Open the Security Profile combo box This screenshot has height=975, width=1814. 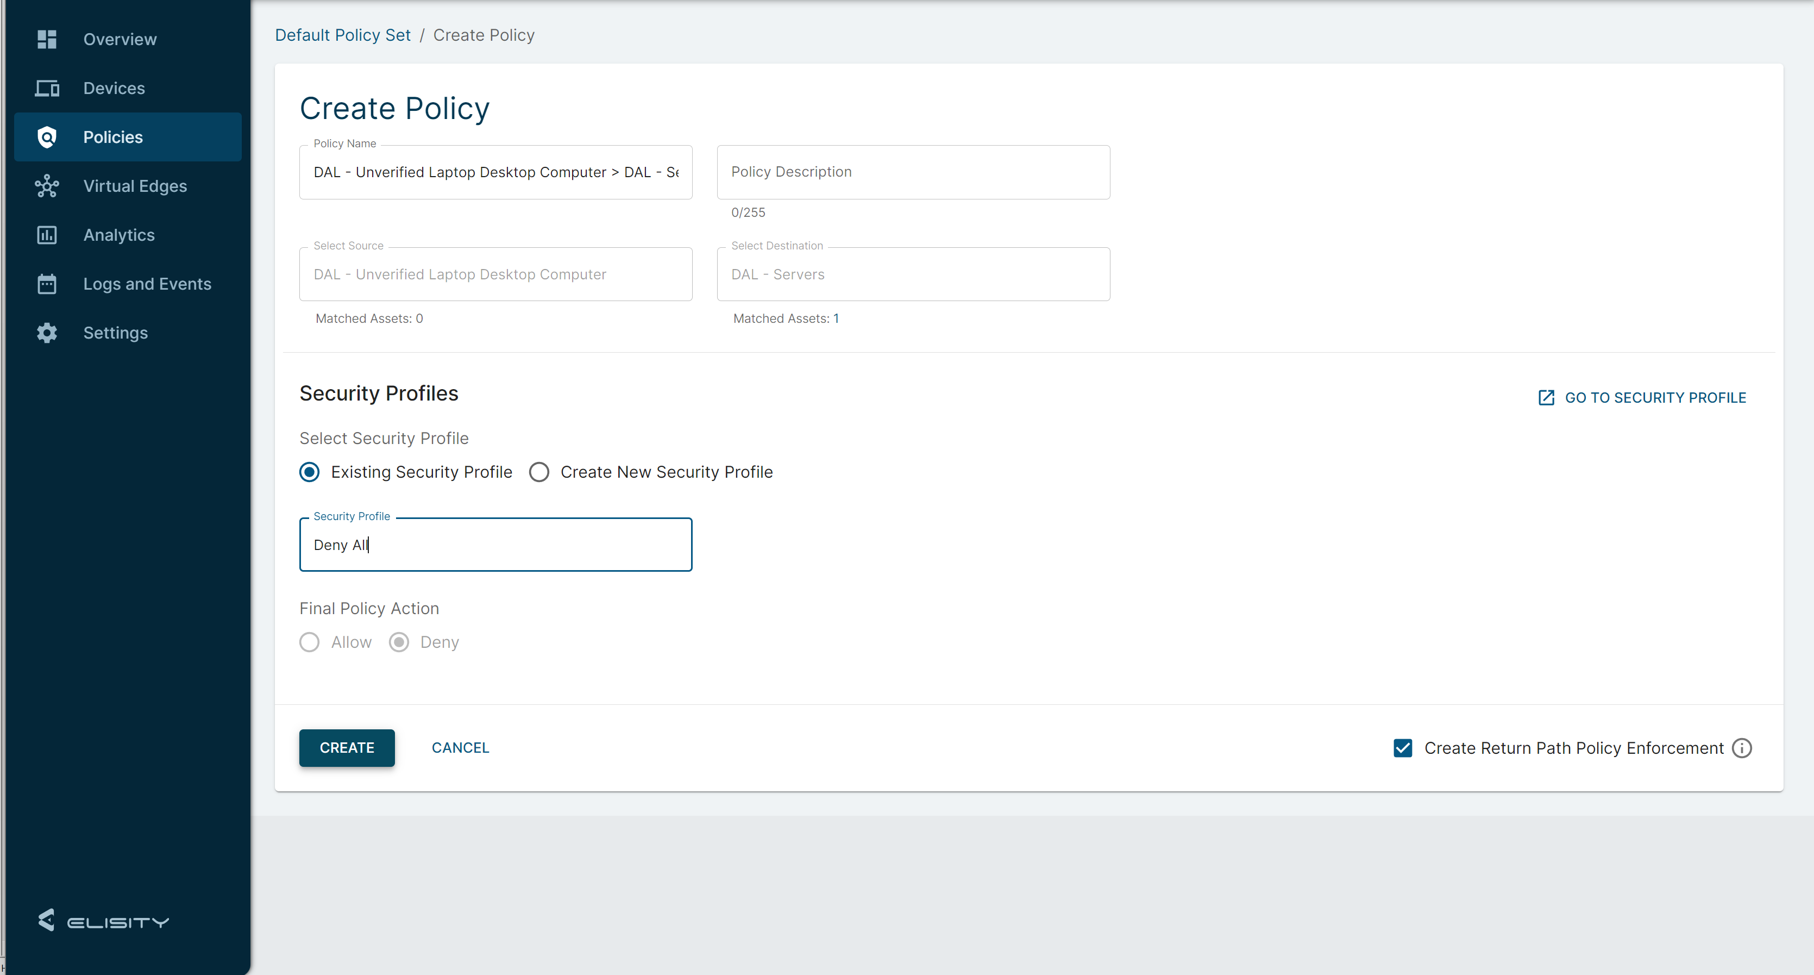[495, 545]
